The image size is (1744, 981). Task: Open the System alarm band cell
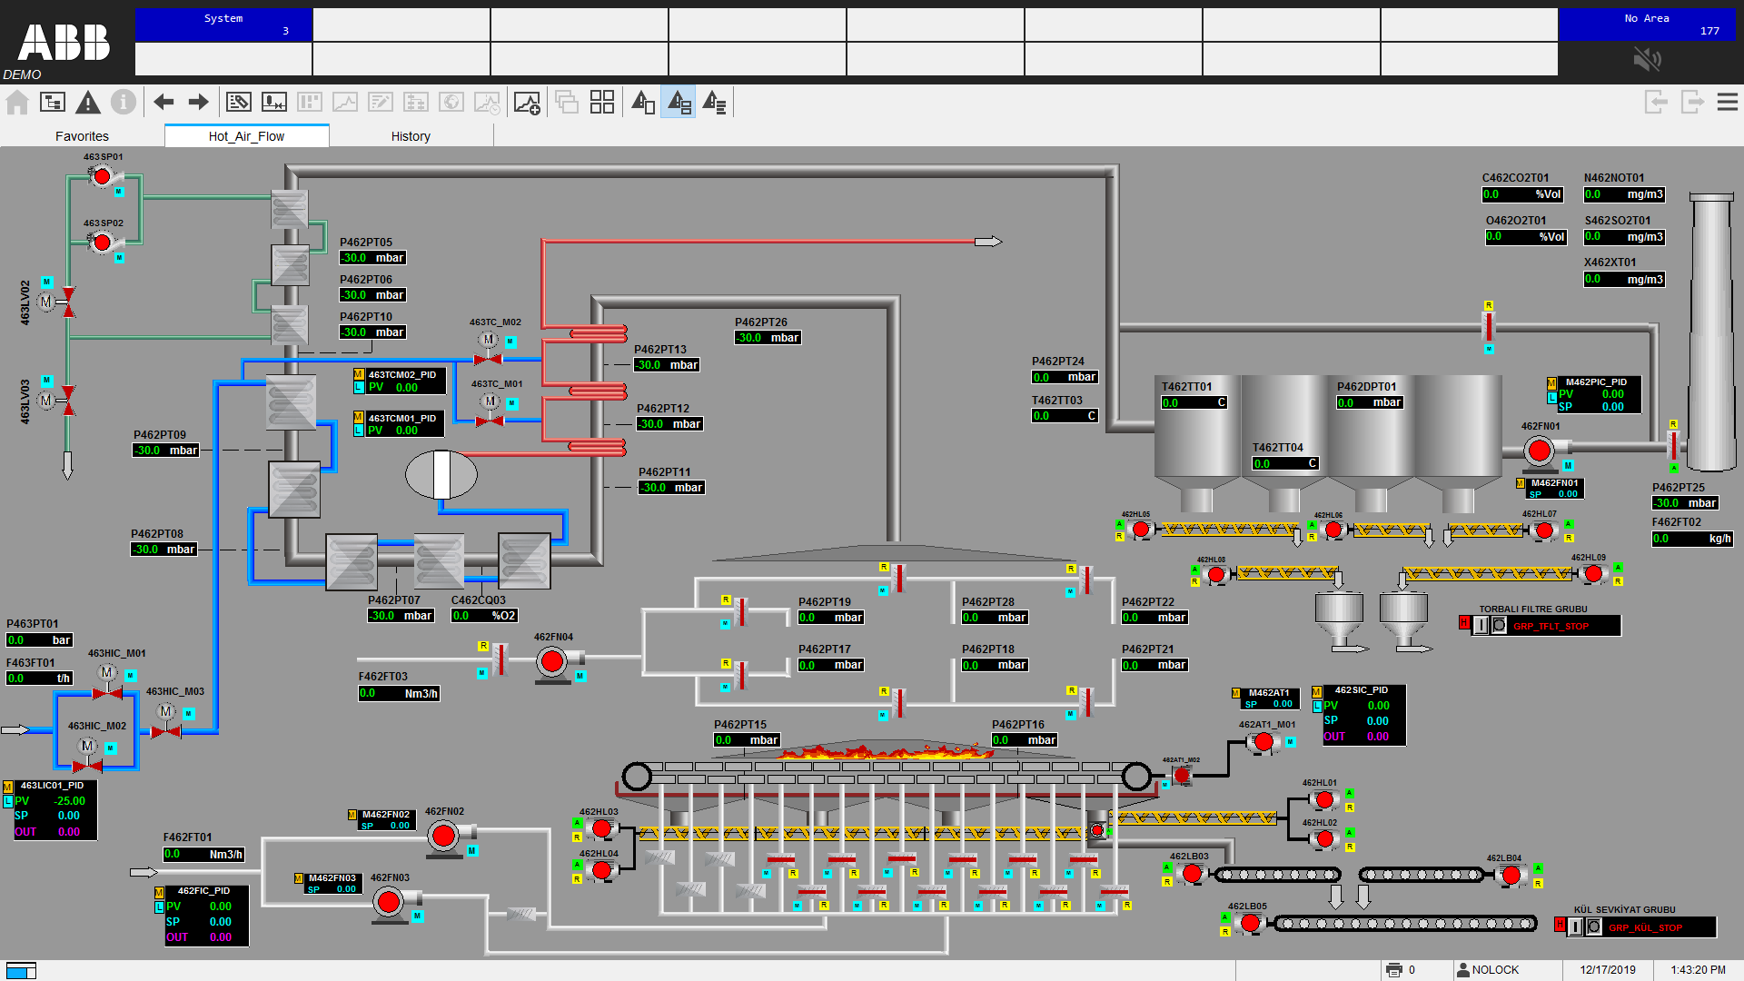(x=223, y=25)
